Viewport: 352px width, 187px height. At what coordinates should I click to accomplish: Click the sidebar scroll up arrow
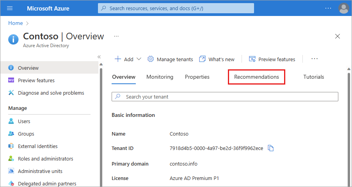click(101, 64)
